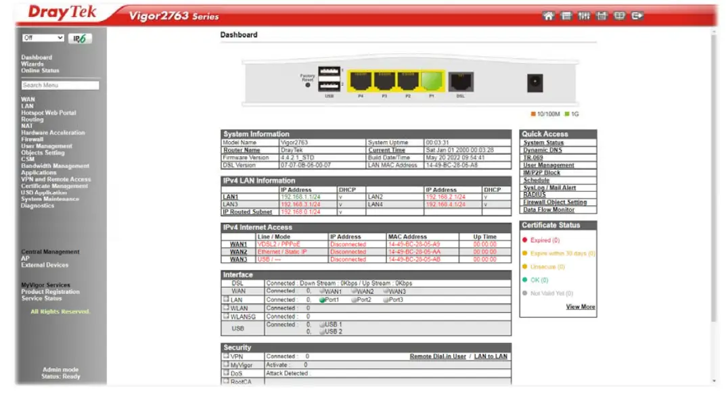Viewport: 726px width, 396px height.
Task: Click the USB 1 status indicator
Action: [323, 325]
